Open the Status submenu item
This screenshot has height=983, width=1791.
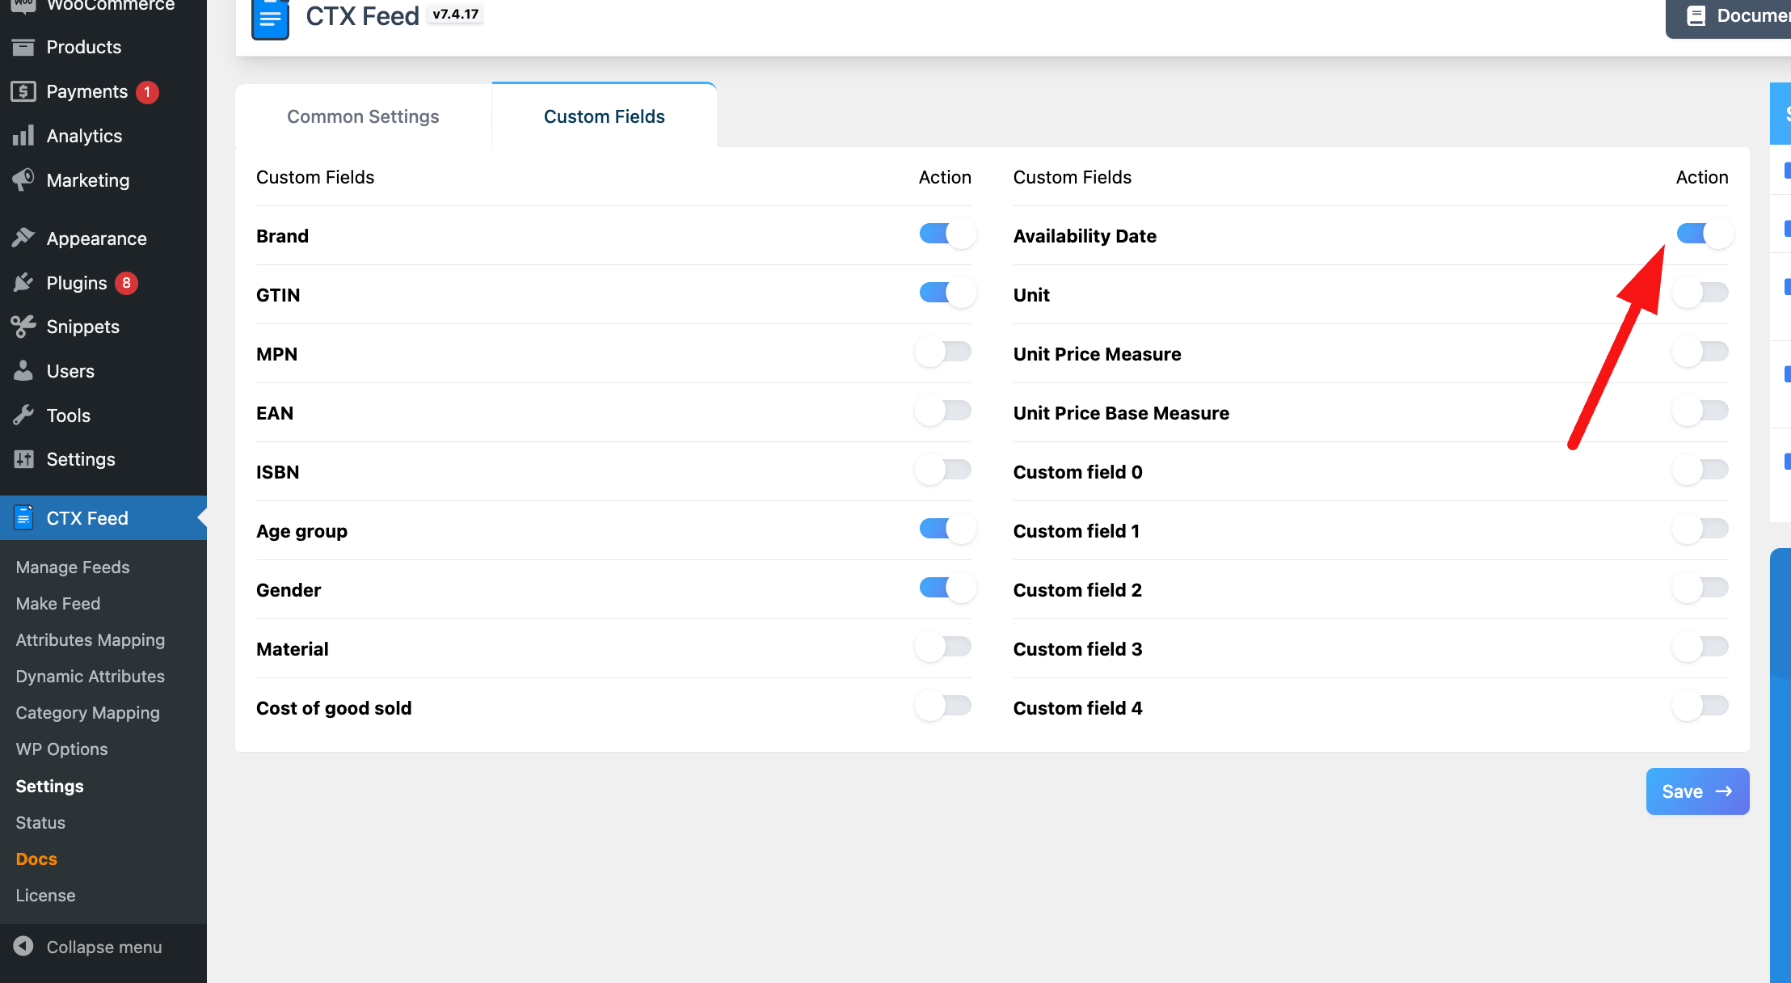point(40,823)
